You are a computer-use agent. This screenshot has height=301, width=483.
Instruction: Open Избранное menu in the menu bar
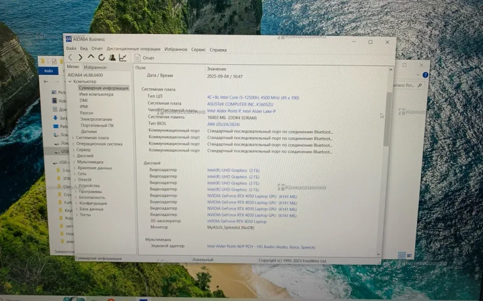click(175, 49)
